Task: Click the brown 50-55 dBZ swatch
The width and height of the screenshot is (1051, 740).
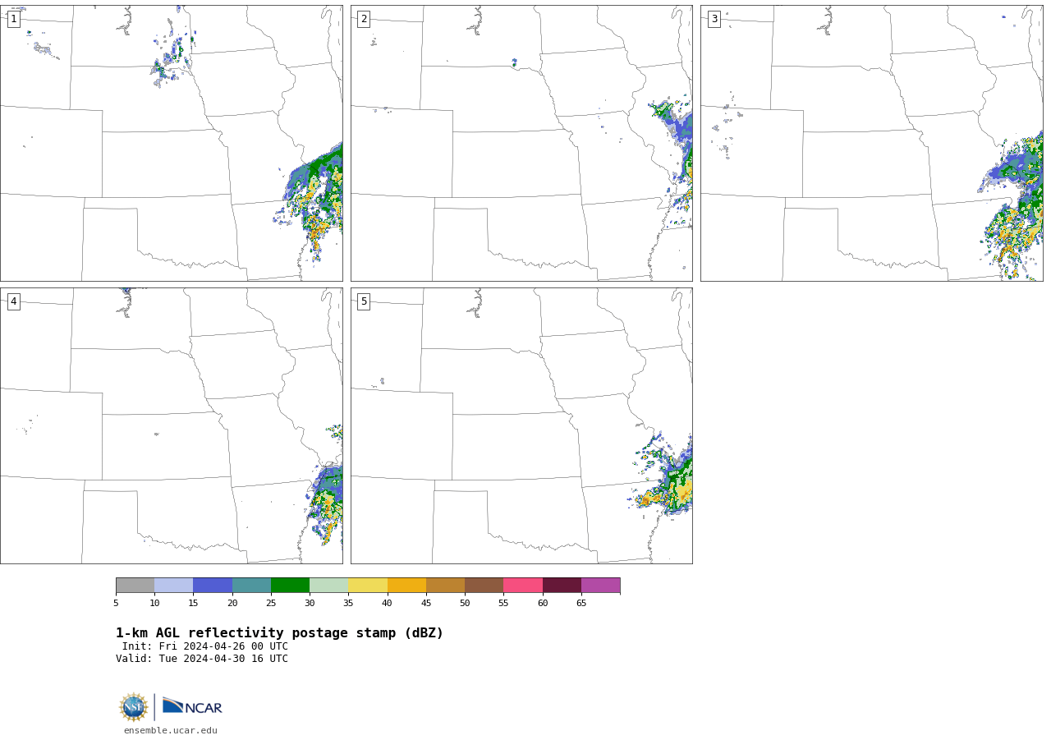Action: click(x=484, y=585)
